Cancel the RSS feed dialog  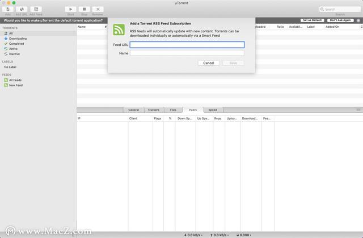click(209, 63)
